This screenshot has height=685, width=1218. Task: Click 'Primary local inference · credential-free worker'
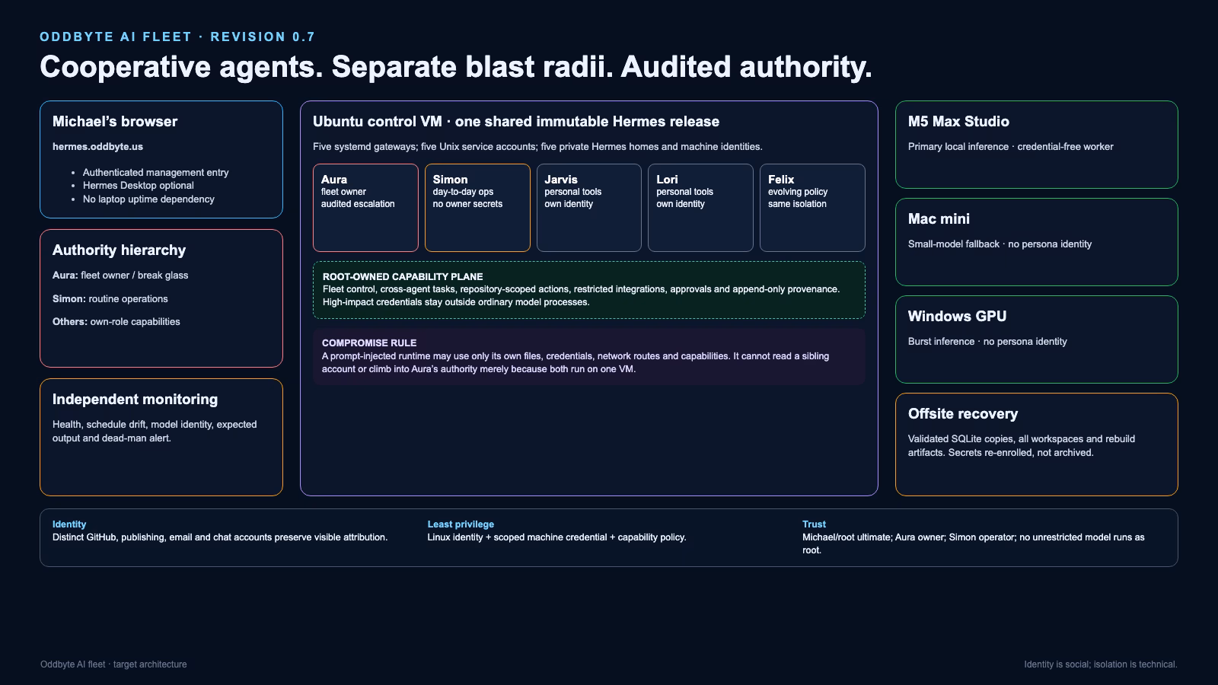point(1010,146)
